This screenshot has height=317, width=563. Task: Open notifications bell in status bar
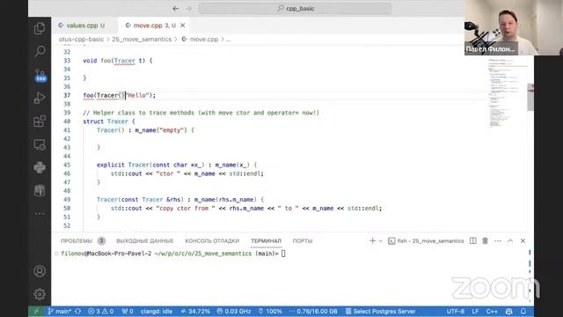523,311
